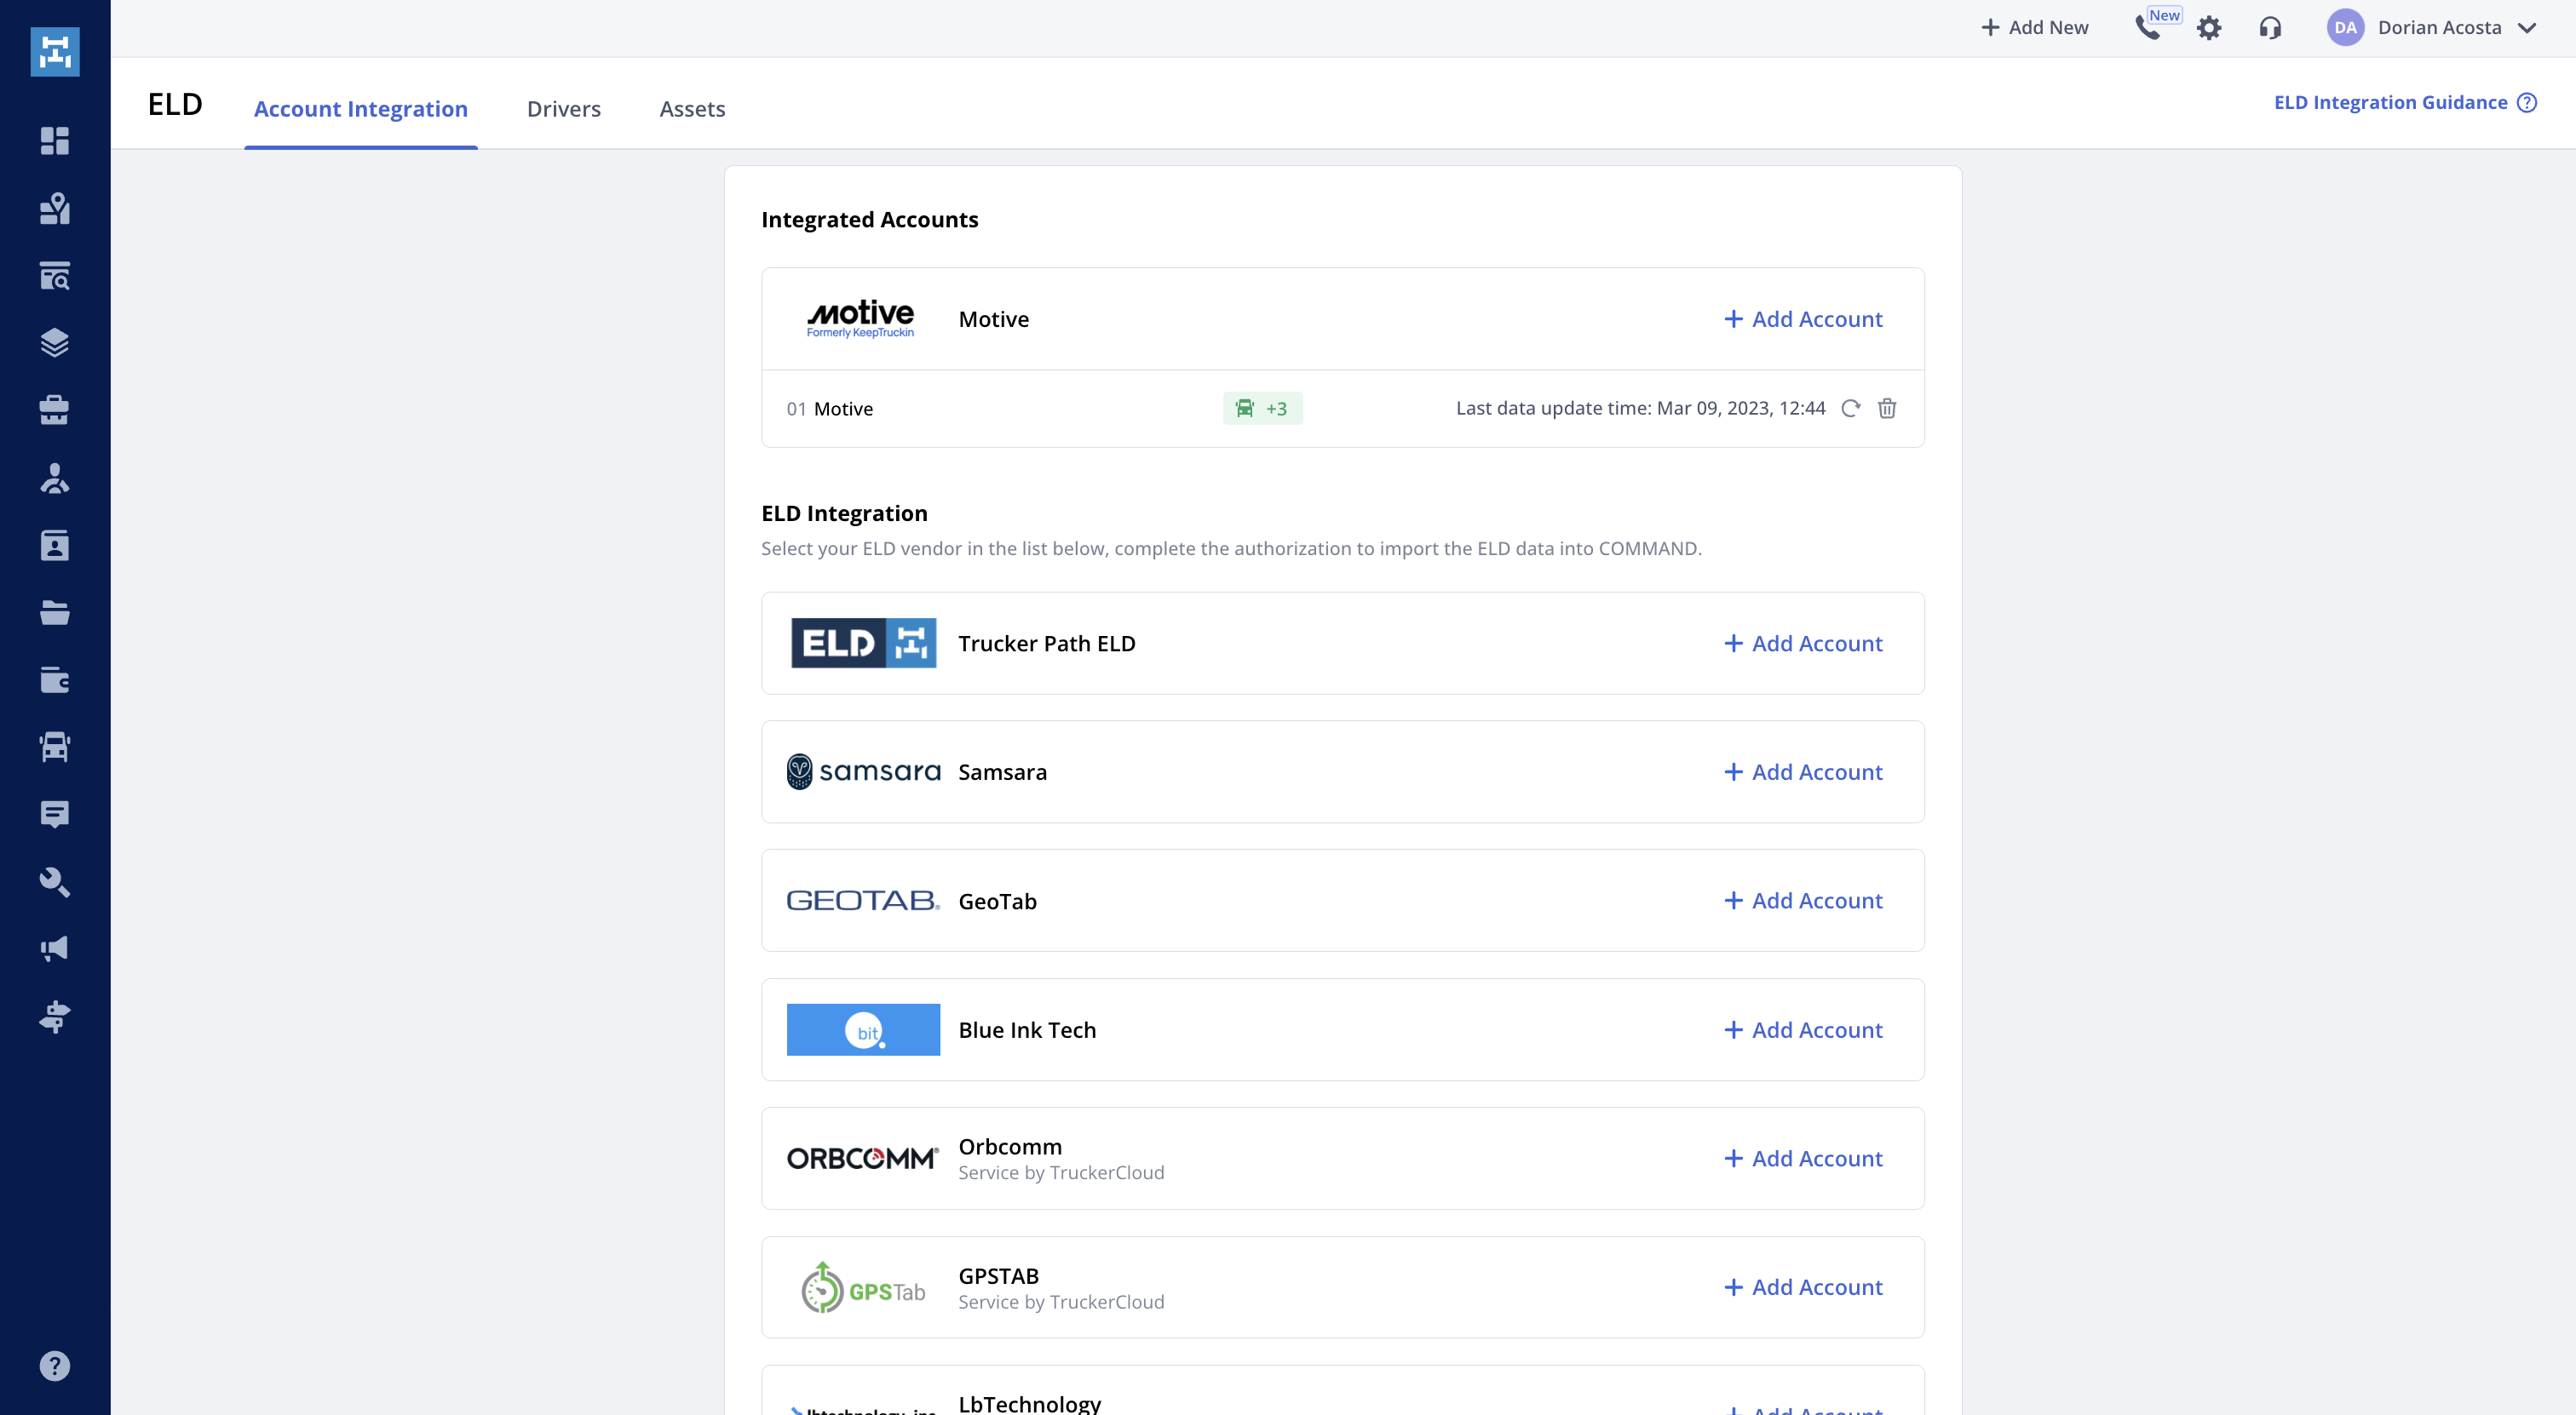This screenshot has height=1415, width=2576.
Task: Open the briefcase icon in sidebar
Action: click(x=55, y=410)
